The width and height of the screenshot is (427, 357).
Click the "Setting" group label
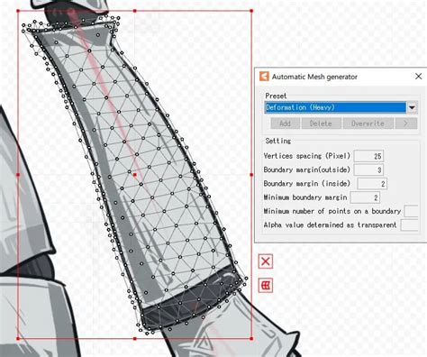pos(278,141)
